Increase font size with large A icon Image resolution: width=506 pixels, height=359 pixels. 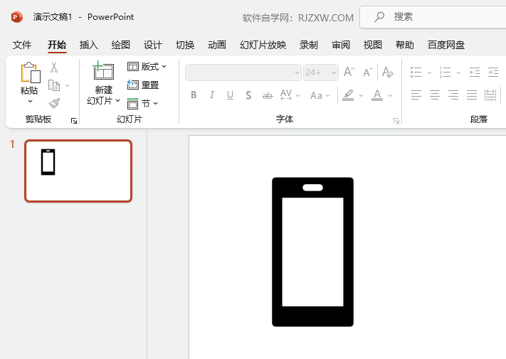tap(349, 72)
